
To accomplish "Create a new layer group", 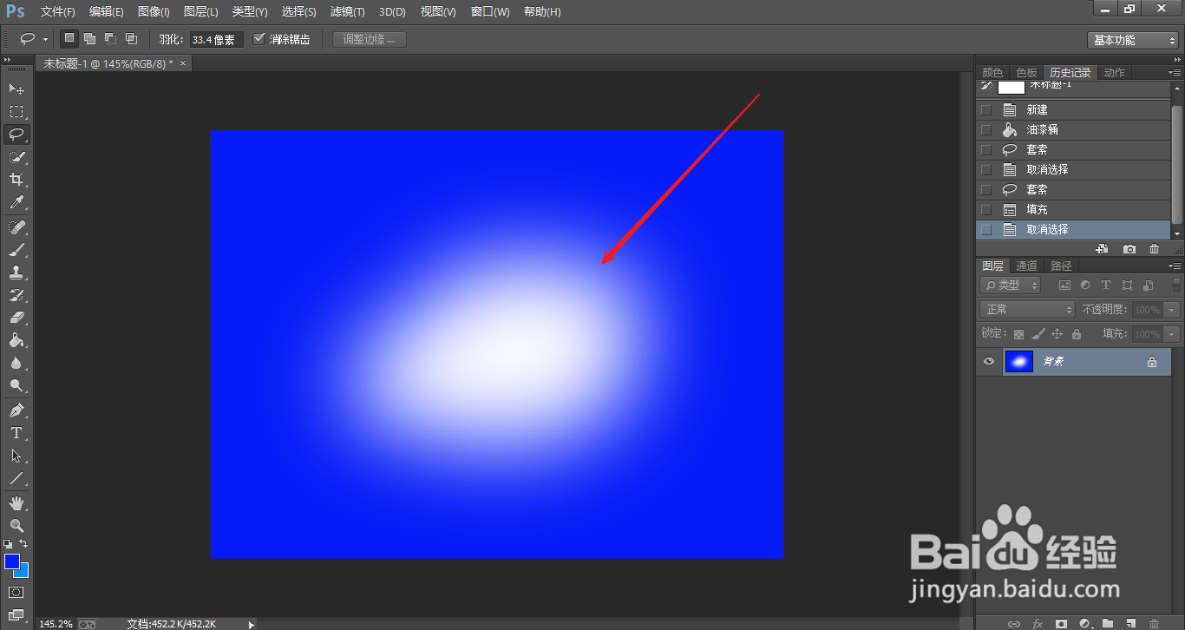I will click(x=1107, y=623).
